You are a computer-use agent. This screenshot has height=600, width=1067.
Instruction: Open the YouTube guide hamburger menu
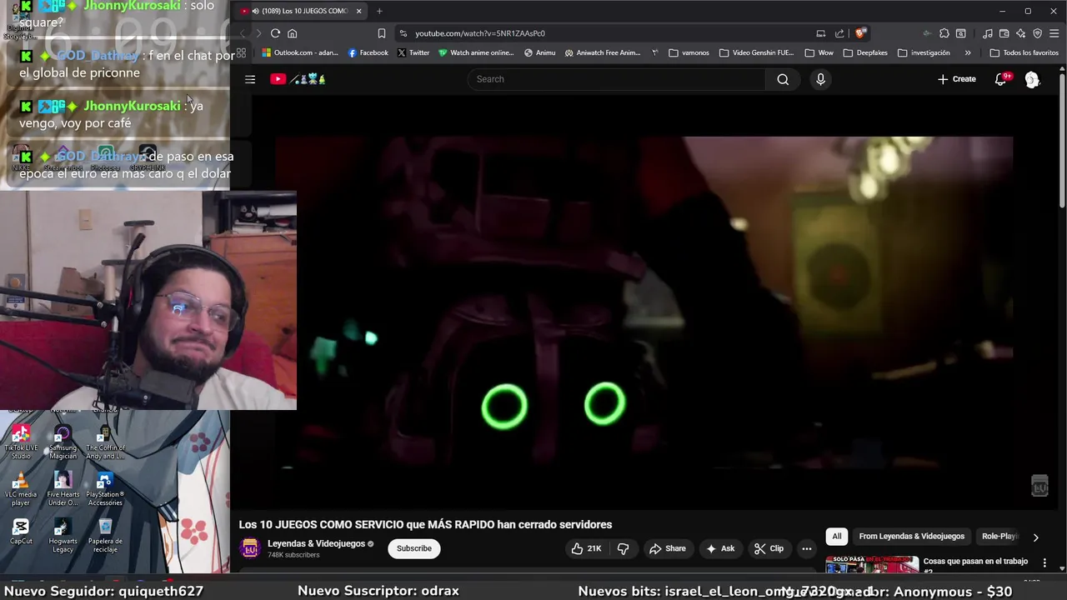250,79
